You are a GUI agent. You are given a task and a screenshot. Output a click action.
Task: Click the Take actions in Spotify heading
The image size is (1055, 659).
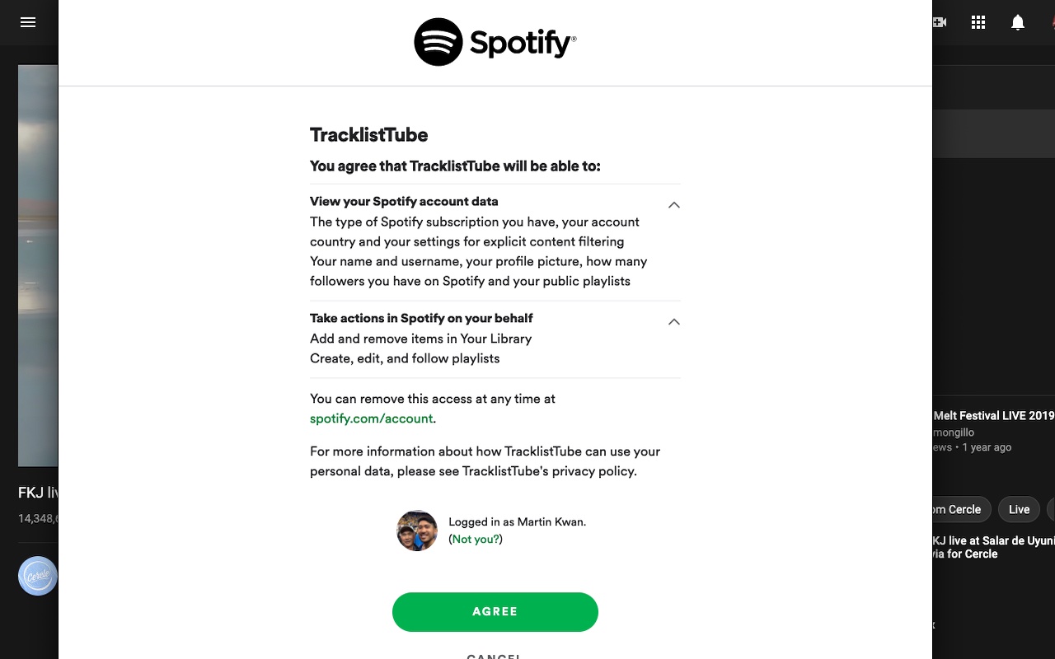coord(421,319)
